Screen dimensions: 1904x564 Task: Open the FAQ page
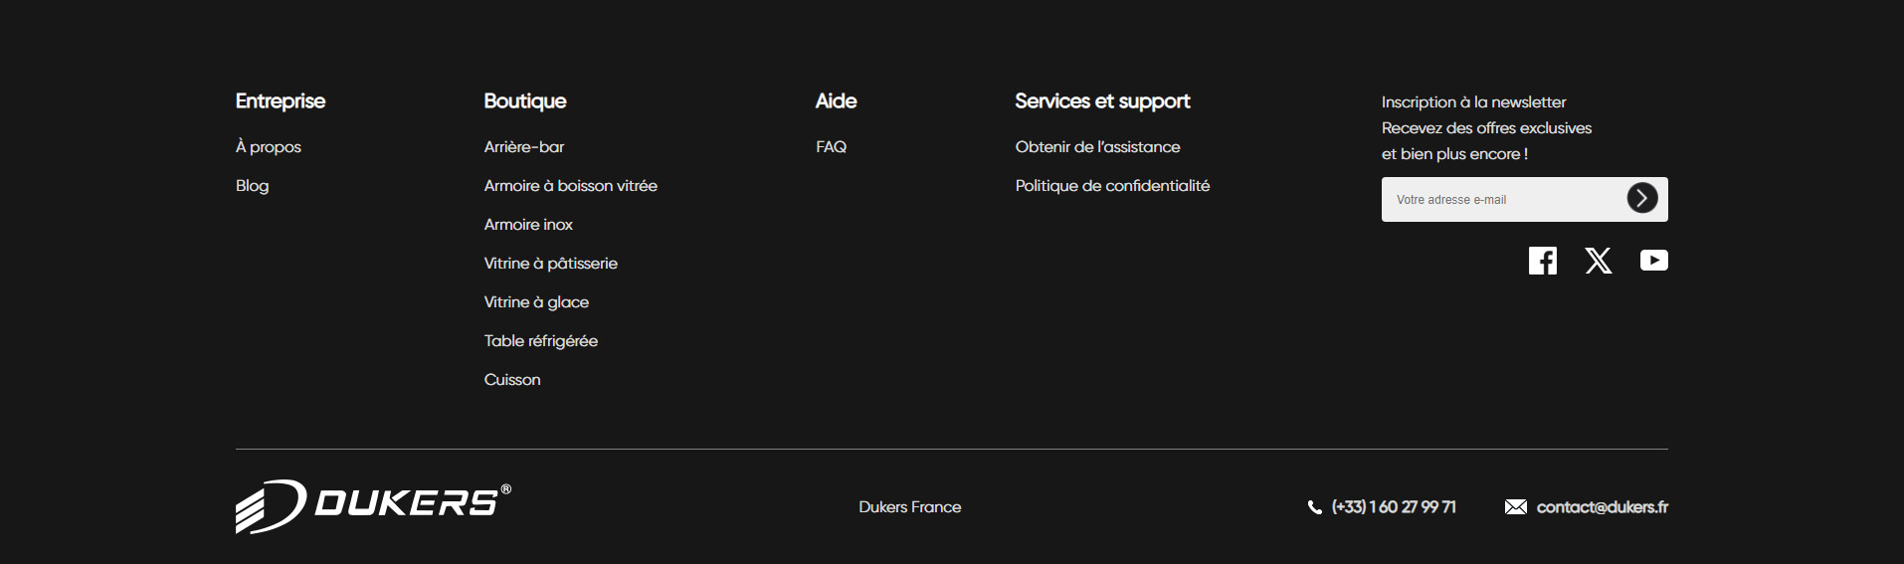click(x=831, y=147)
